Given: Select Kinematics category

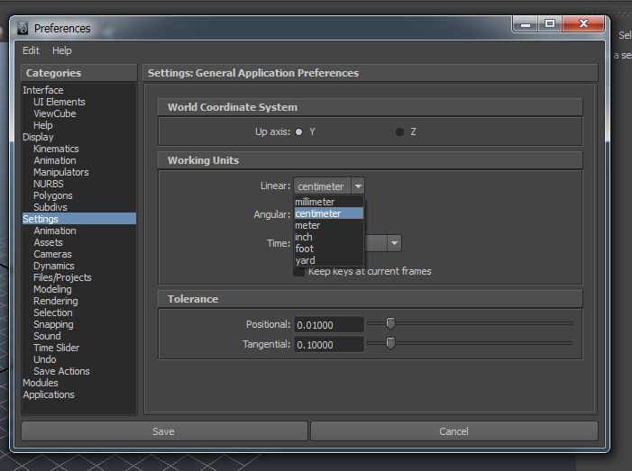Looking at the screenshot, I should pos(79,149).
